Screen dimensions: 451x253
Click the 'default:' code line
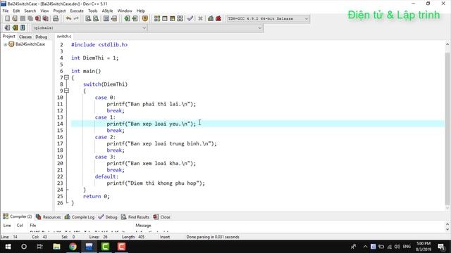tap(106, 176)
